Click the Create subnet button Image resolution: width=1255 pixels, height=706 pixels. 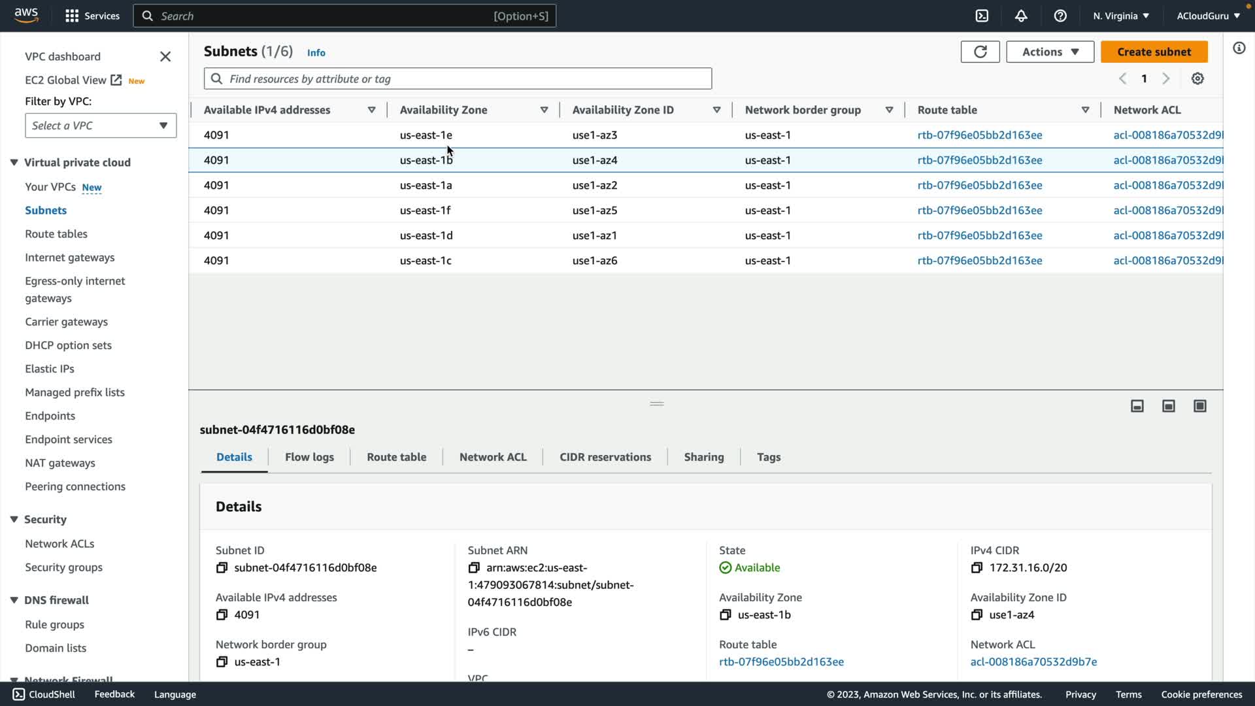(1154, 52)
